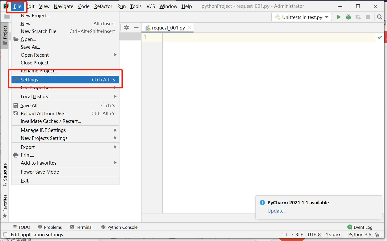Open Search Everywhere magnifier icon
Viewport: 387px width, 241px height.
click(379, 17)
